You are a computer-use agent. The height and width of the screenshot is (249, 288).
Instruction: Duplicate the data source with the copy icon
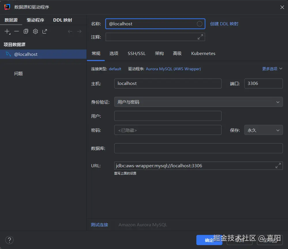point(26,31)
